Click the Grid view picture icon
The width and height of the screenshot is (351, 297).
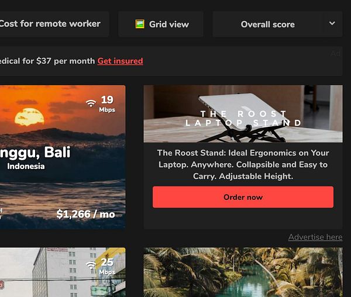[x=140, y=24]
